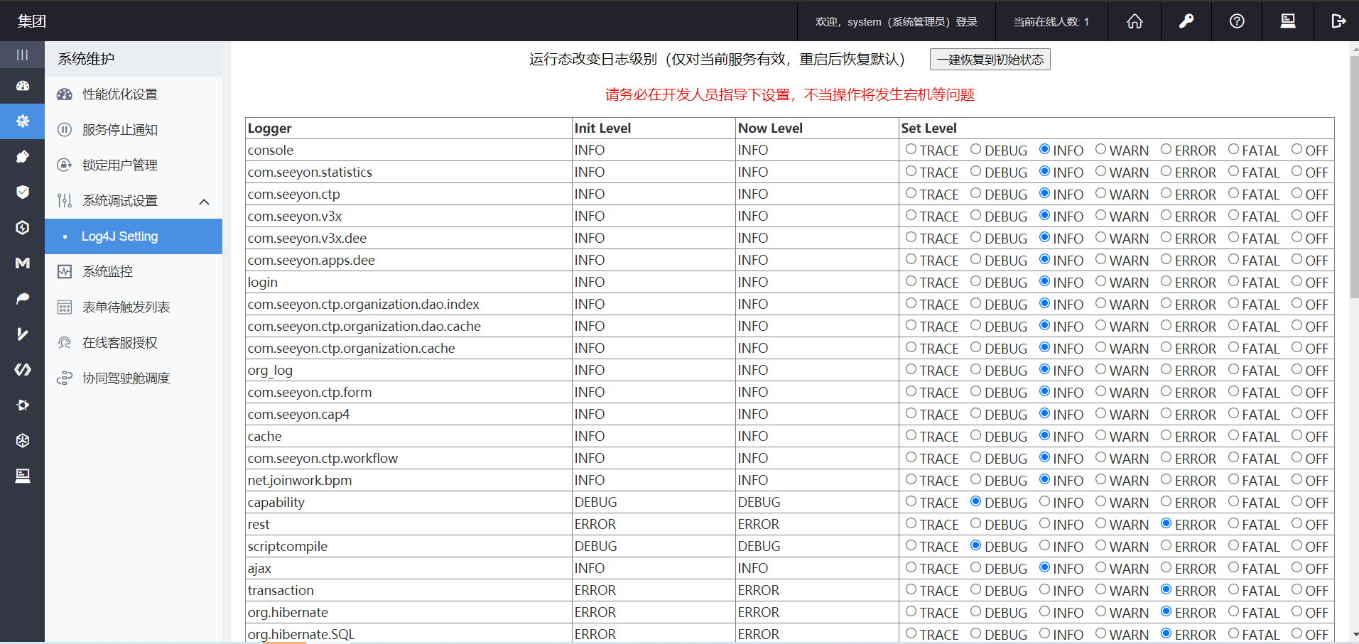Select OFF for the login logger

[x=1296, y=282]
